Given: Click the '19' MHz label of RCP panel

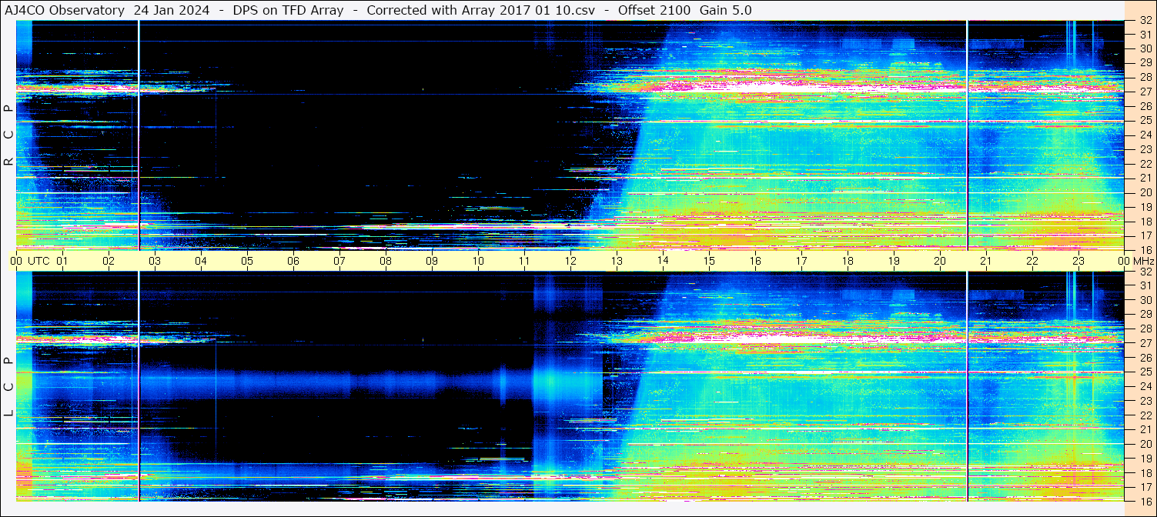Looking at the screenshot, I should coord(1145,206).
